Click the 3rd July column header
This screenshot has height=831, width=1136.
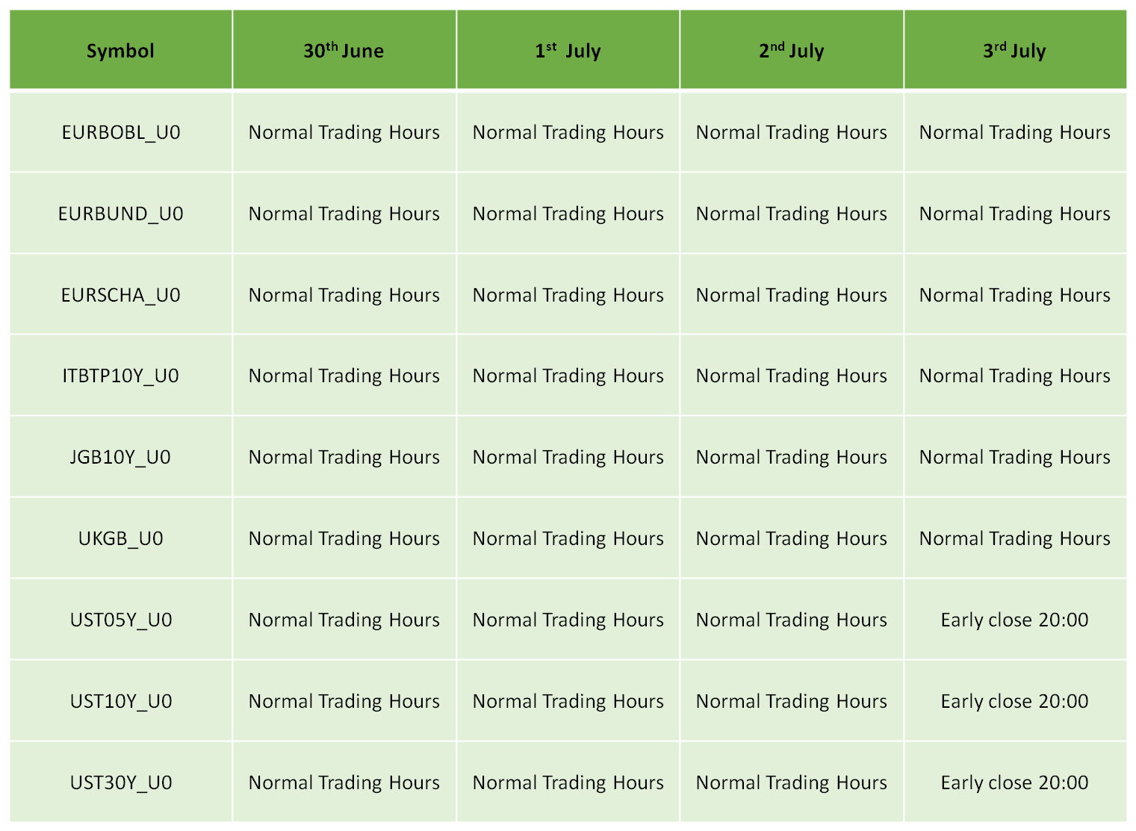pos(1015,50)
